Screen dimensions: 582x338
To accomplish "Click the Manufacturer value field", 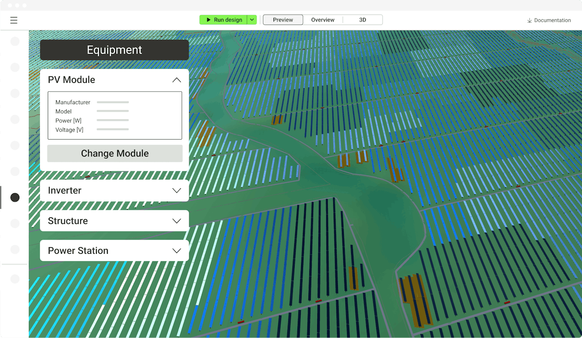I will pyautogui.click(x=113, y=102).
